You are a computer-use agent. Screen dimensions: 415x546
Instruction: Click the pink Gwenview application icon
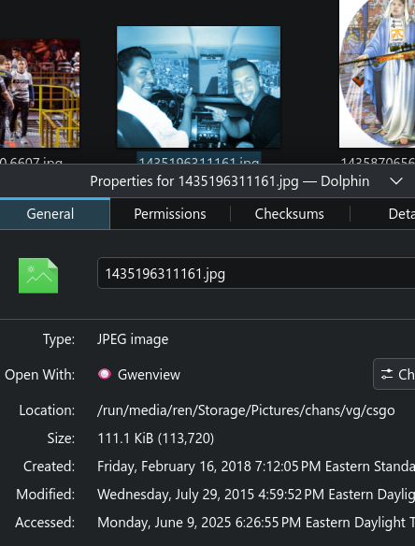click(105, 374)
